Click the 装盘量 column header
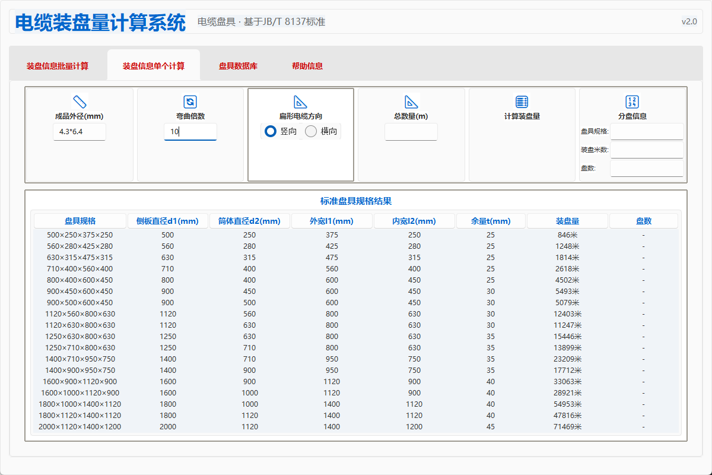 pyautogui.click(x=567, y=221)
